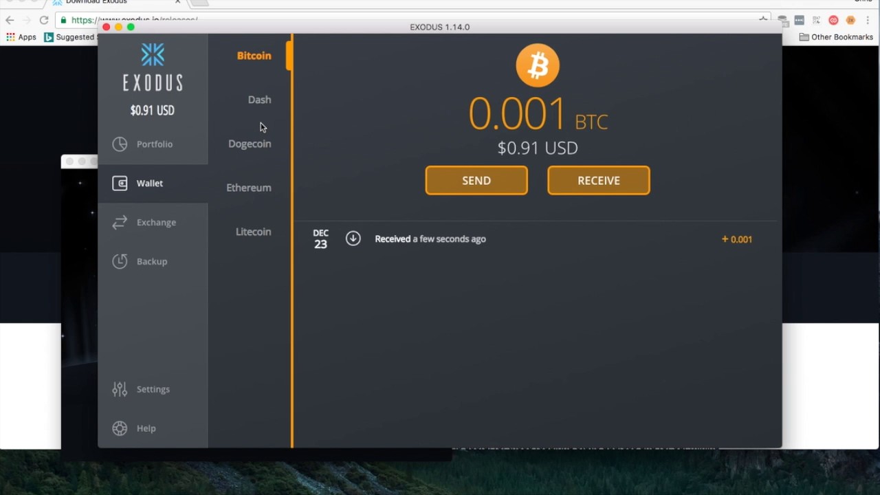Open the Exchange arrows icon
This screenshot has height=495, width=880.
(x=120, y=222)
